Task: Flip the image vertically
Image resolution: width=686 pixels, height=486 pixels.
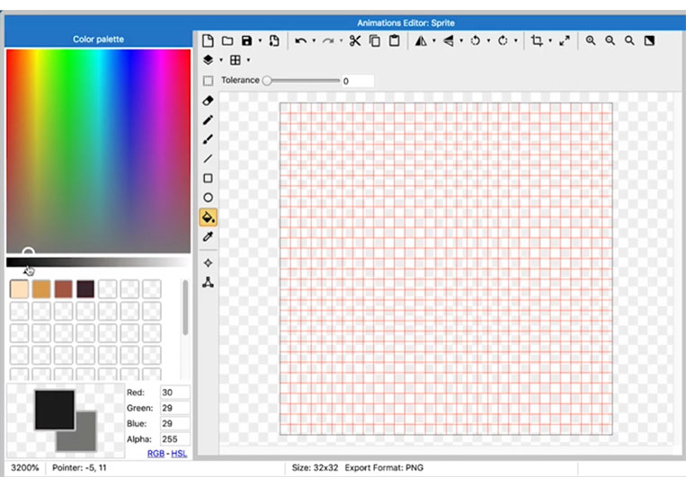Action: [x=449, y=41]
